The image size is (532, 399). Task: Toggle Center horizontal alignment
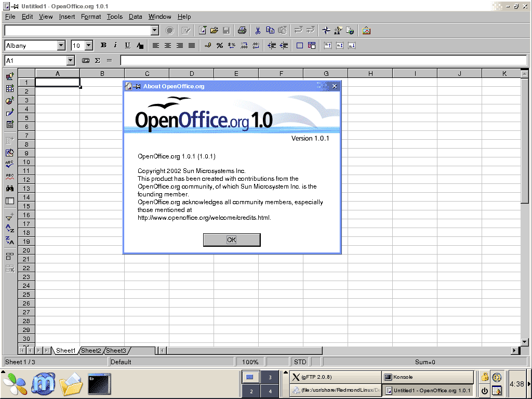168,46
